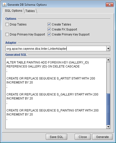Enable the Drop Tables checkbox
Image resolution: width=116 pixels, height=143 pixels.
coord(7,24)
